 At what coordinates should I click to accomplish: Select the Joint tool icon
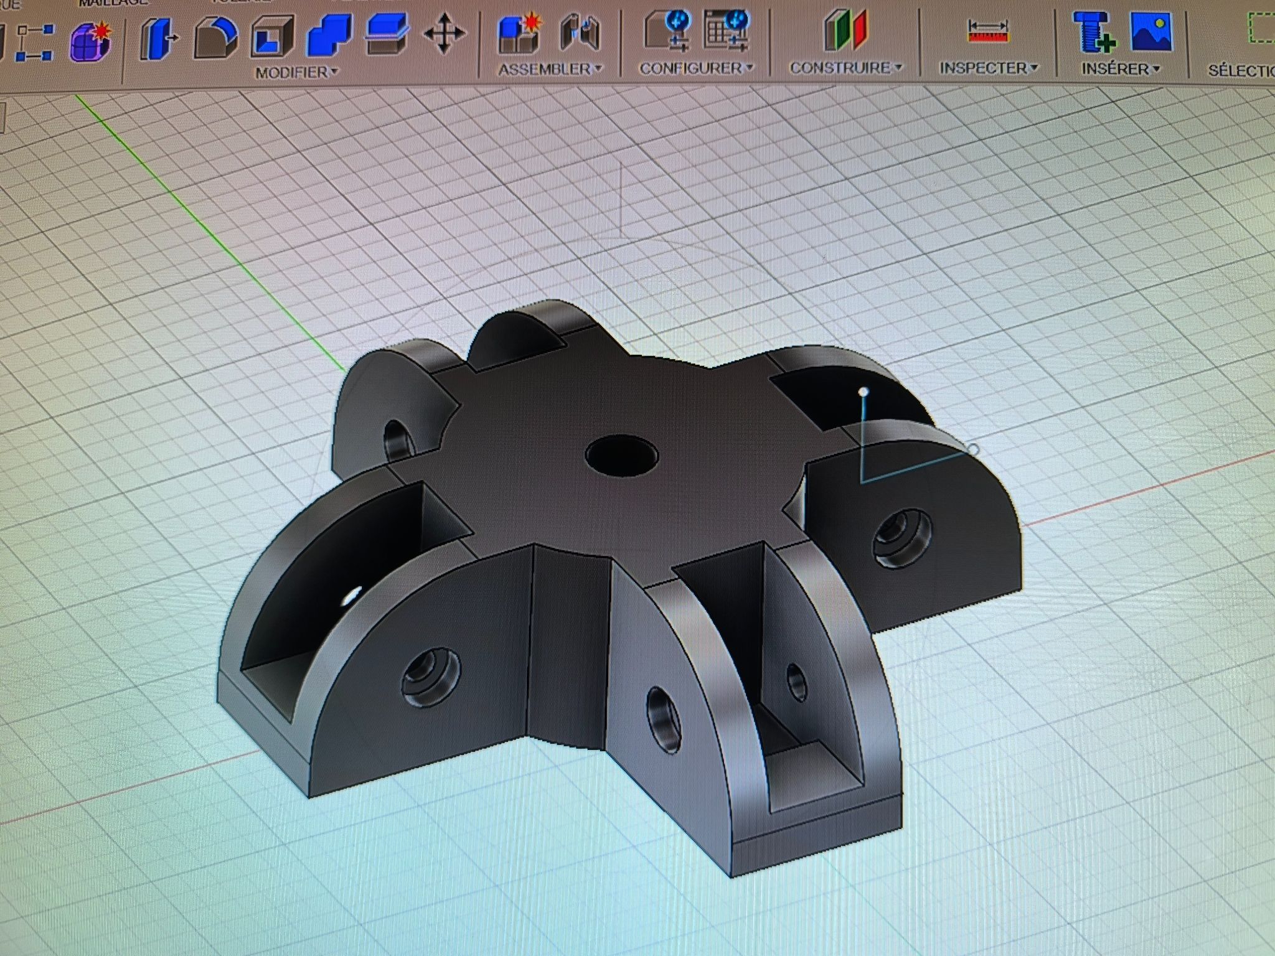pos(580,33)
